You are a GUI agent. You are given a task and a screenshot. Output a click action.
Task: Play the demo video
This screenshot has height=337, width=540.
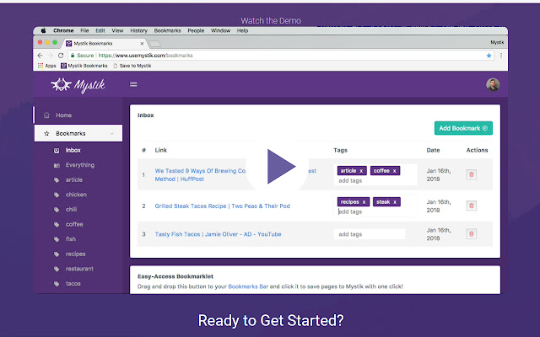pyautogui.click(x=281, y=167)
